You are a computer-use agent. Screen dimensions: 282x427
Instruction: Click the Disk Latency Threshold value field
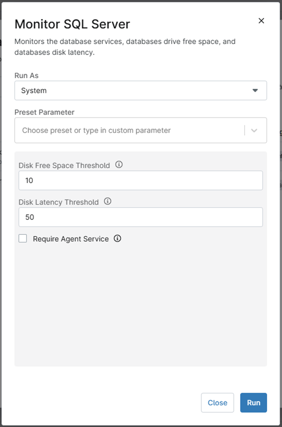pyautogui.click(x=140, y=217)
